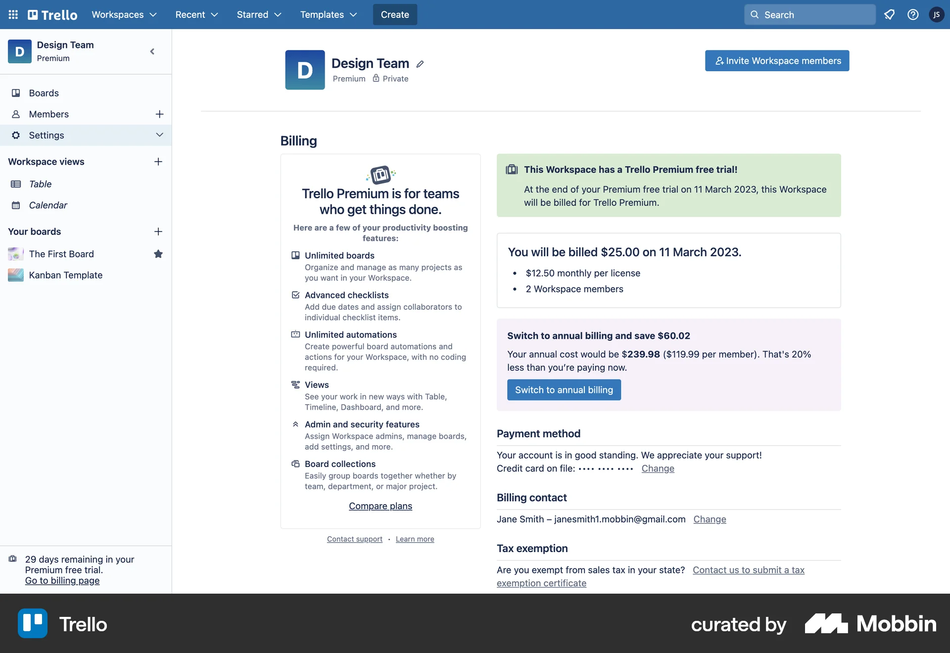Open the Boards section in the sidebar
Image resolution: width=950 pixels, height=653 pixels.
(x=44, y=93)
